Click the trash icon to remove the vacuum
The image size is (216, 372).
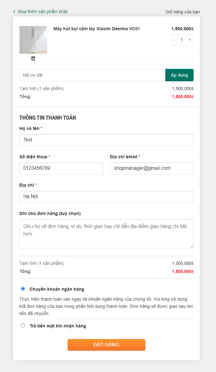33,58
